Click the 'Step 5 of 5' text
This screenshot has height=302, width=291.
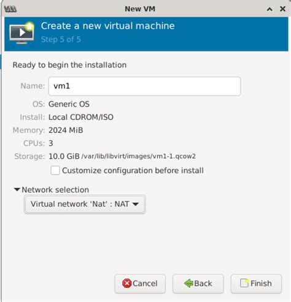tap(61, 39)
